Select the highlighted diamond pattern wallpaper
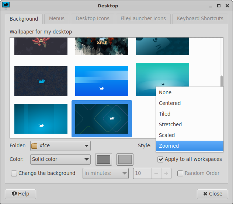 click(x=102, y=119)
